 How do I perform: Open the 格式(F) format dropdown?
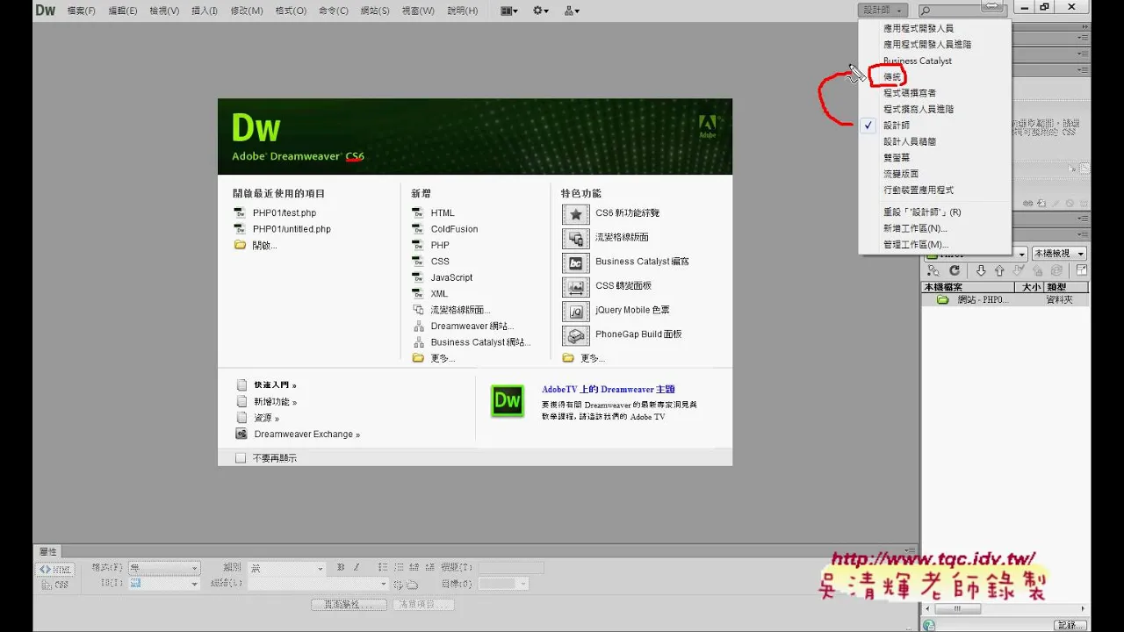pyautogui.click(x=164, y=569)
